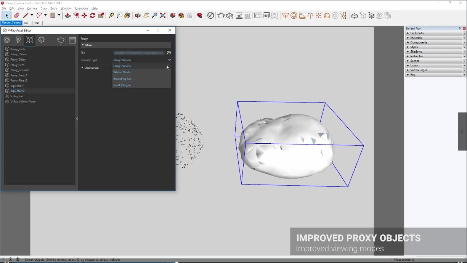Viewport: 467px width, 263px height.
Task: Switch to the Top scene tab
Action: (26, 23)
